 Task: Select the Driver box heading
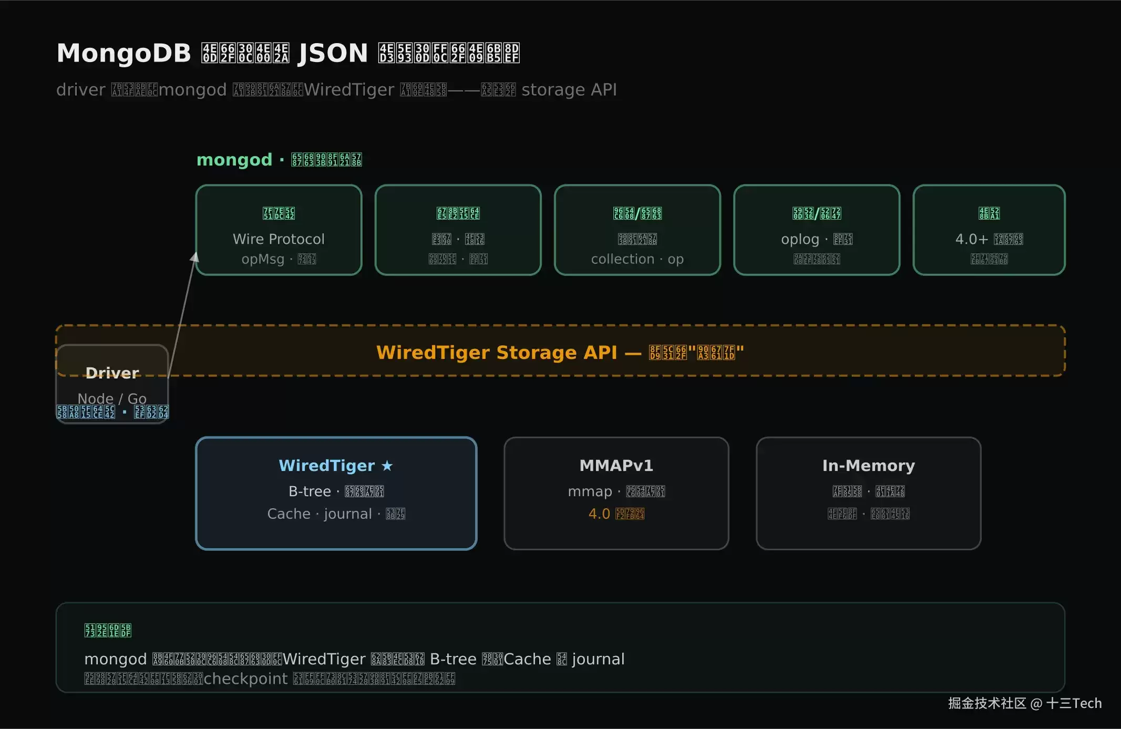(112, 373)
